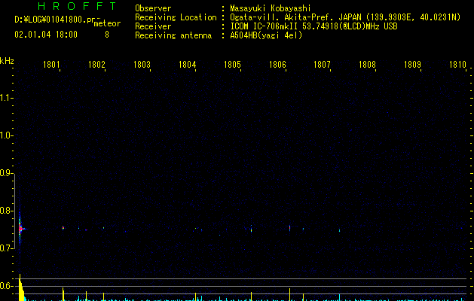Click the 1801 time axis label
Screen dimensions: 474x301
51,65
